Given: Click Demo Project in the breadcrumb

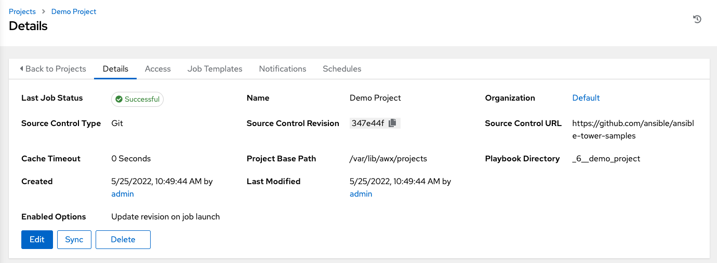Looking at the screenshot, I should click(74, 11).
